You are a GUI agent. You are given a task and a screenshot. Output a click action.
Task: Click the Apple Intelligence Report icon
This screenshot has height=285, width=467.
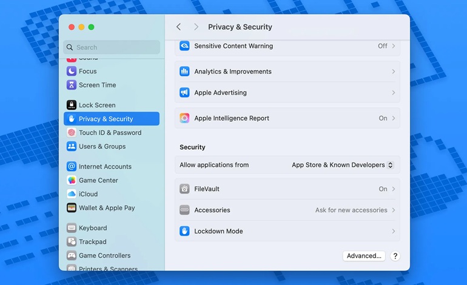(184, 118)
